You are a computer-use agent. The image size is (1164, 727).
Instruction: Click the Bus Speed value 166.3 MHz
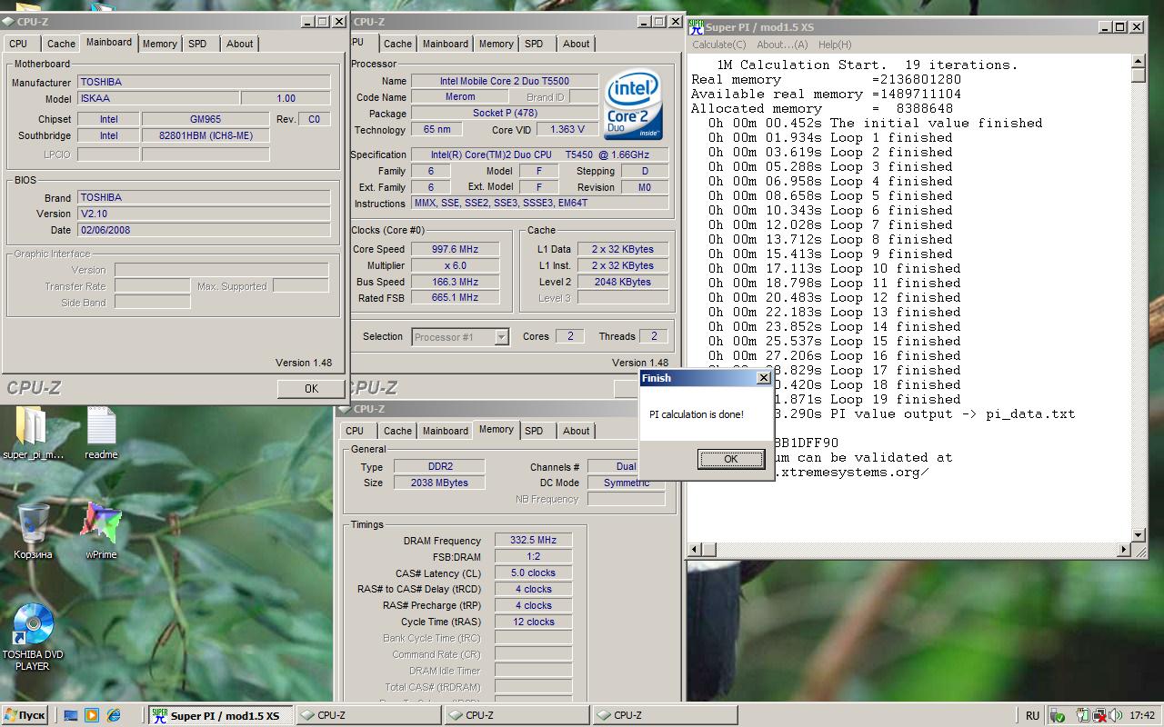click(x=455, y=282)
